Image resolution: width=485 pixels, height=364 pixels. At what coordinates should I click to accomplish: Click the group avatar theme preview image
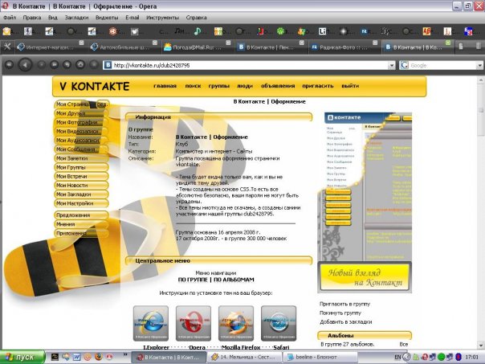[x=365, y=202]
